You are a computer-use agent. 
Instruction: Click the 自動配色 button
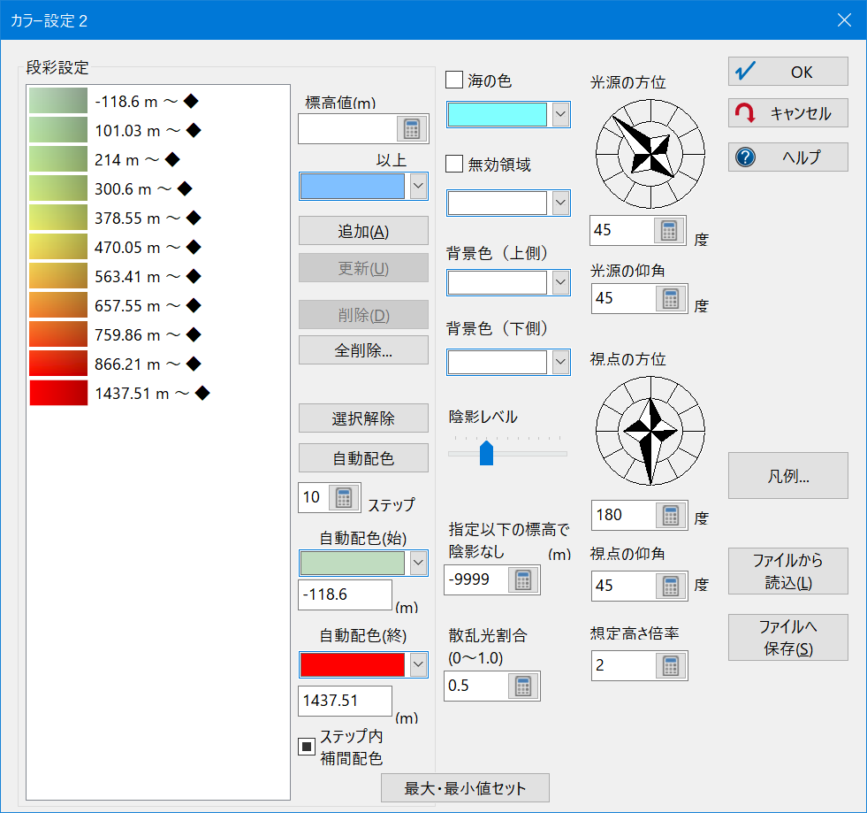[x=363, y=457]
